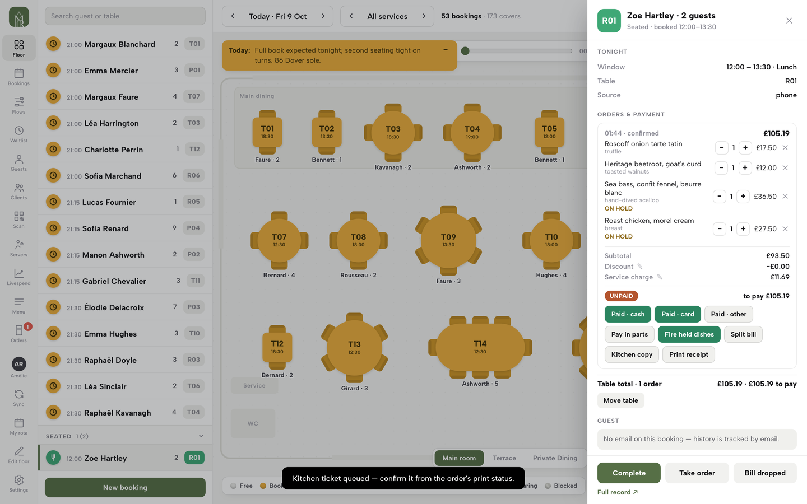Go to next day after Fri 9 Oct
The image size is (807, 504).
pos(323,16)
